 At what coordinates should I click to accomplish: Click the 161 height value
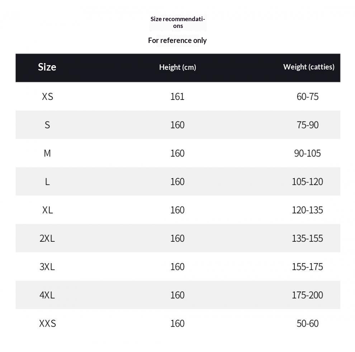pyautogui.click(x=177, y=96)
